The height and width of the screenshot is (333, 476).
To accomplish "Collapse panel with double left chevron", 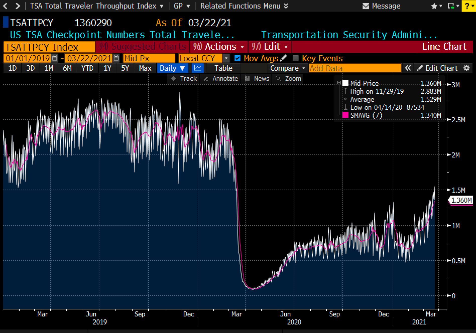I will [x=408, y=68].
